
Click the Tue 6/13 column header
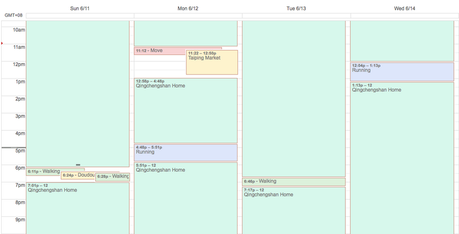(296, 9)
